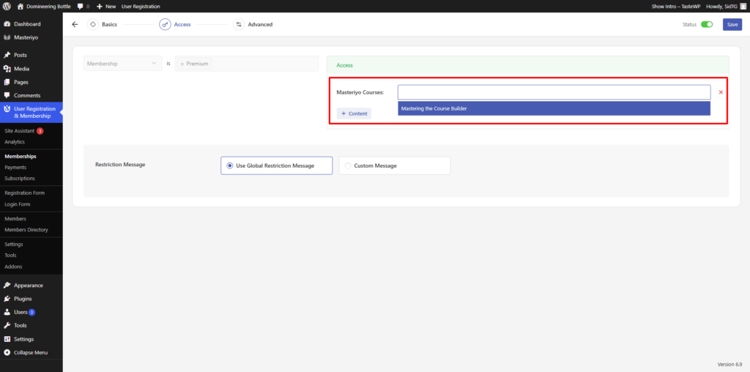The width and height of the screenshot is (750, 372).
Task: Click the Save button
Action: pos(732,24)
